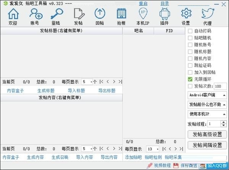Toggle the 随机账号 checkbox
Viewport: 229px width, 170px height.
pos(190,45)
